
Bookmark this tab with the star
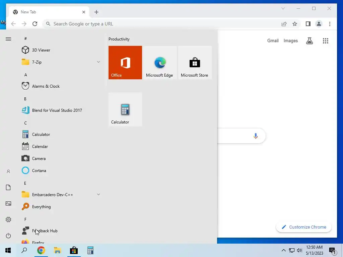tap(295, 24)
